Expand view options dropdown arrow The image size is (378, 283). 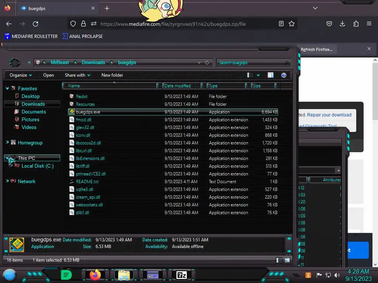point(258,75)
